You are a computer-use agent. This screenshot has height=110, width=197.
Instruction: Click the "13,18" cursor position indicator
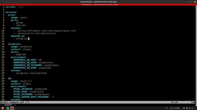pos(174,102)
